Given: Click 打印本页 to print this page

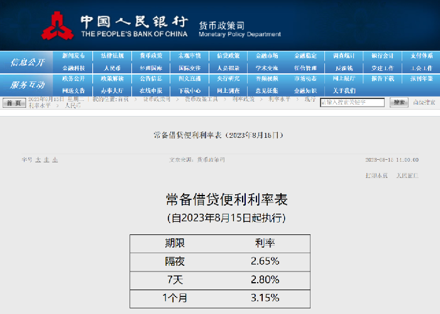Looking at the screenshot, I should click(x=377, y=176).
